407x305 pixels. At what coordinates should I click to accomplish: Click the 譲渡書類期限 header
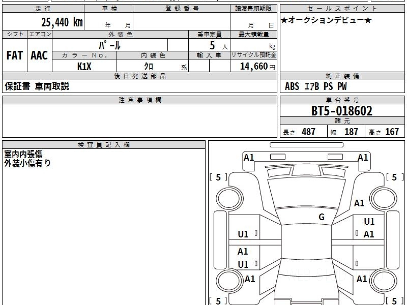tap(253, 9)
